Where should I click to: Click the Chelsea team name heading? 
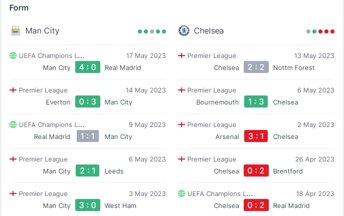(x=209, y=31)
